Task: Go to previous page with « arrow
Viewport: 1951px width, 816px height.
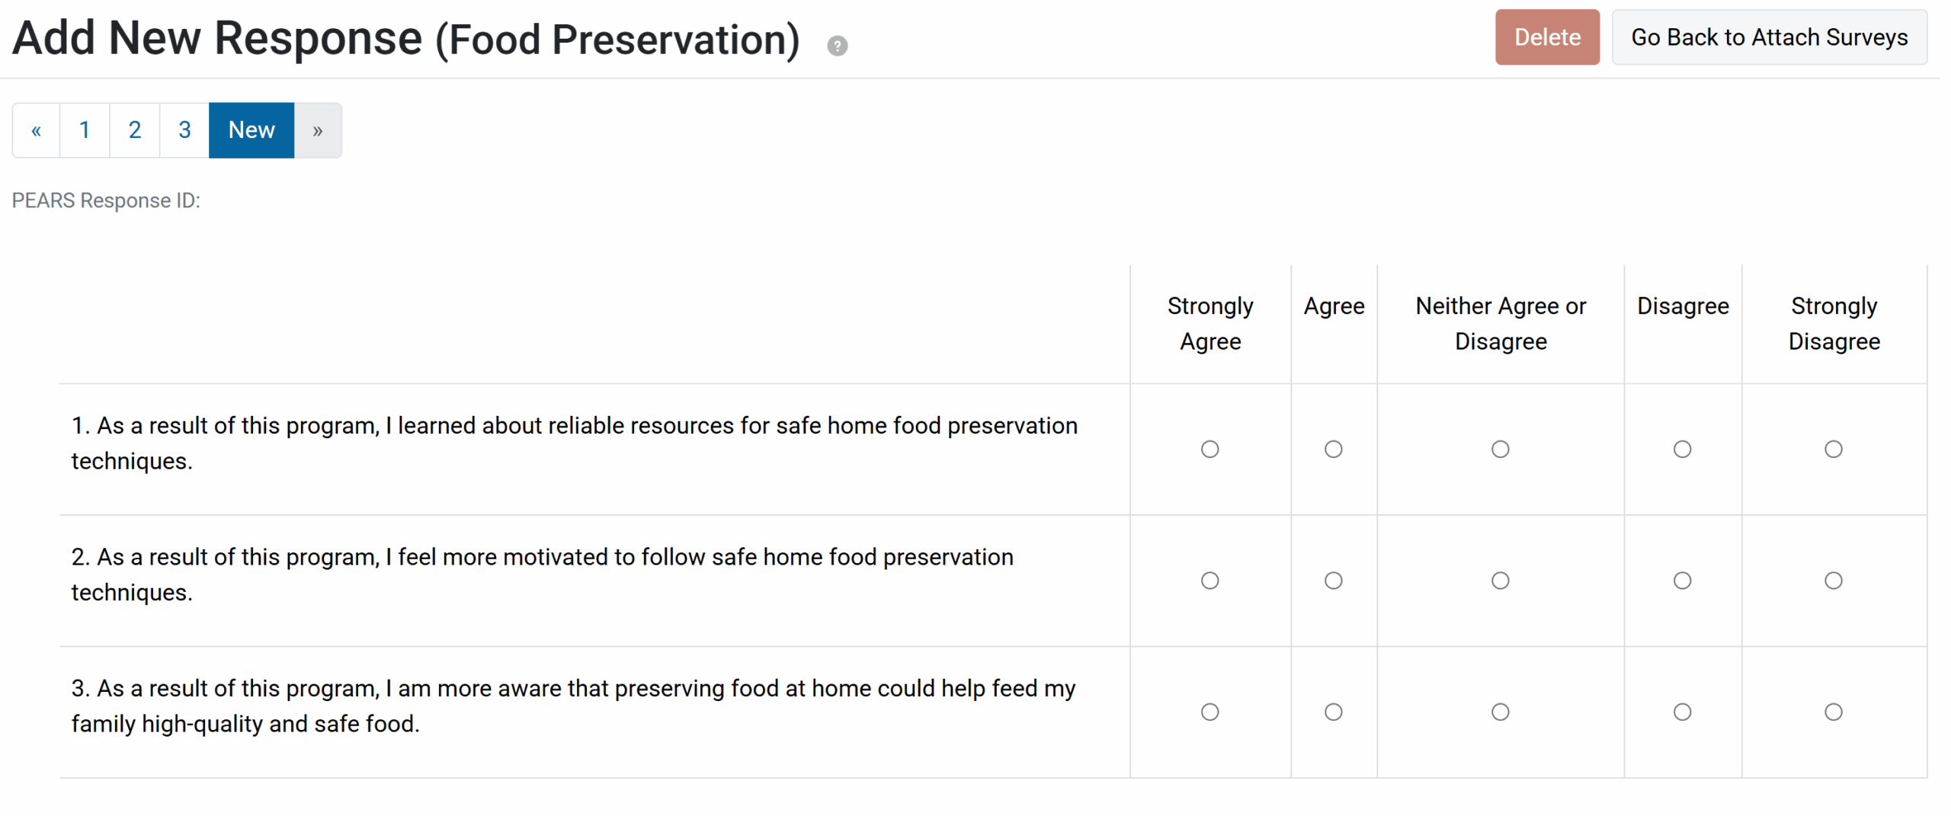Action: coord(36,130)
